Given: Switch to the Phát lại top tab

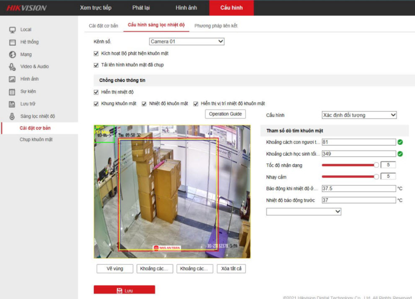Looking at the screenshot, I should [x=141, y=8].
